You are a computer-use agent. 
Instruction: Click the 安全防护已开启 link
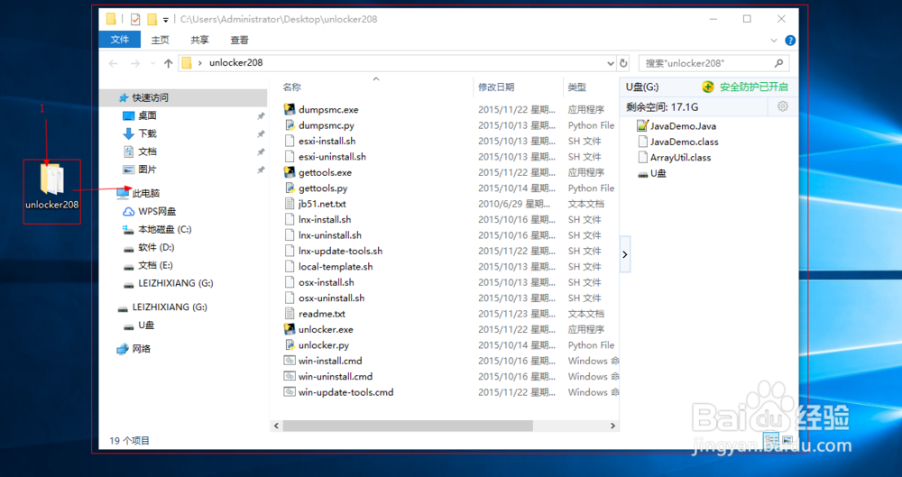(x=753, y=87)
